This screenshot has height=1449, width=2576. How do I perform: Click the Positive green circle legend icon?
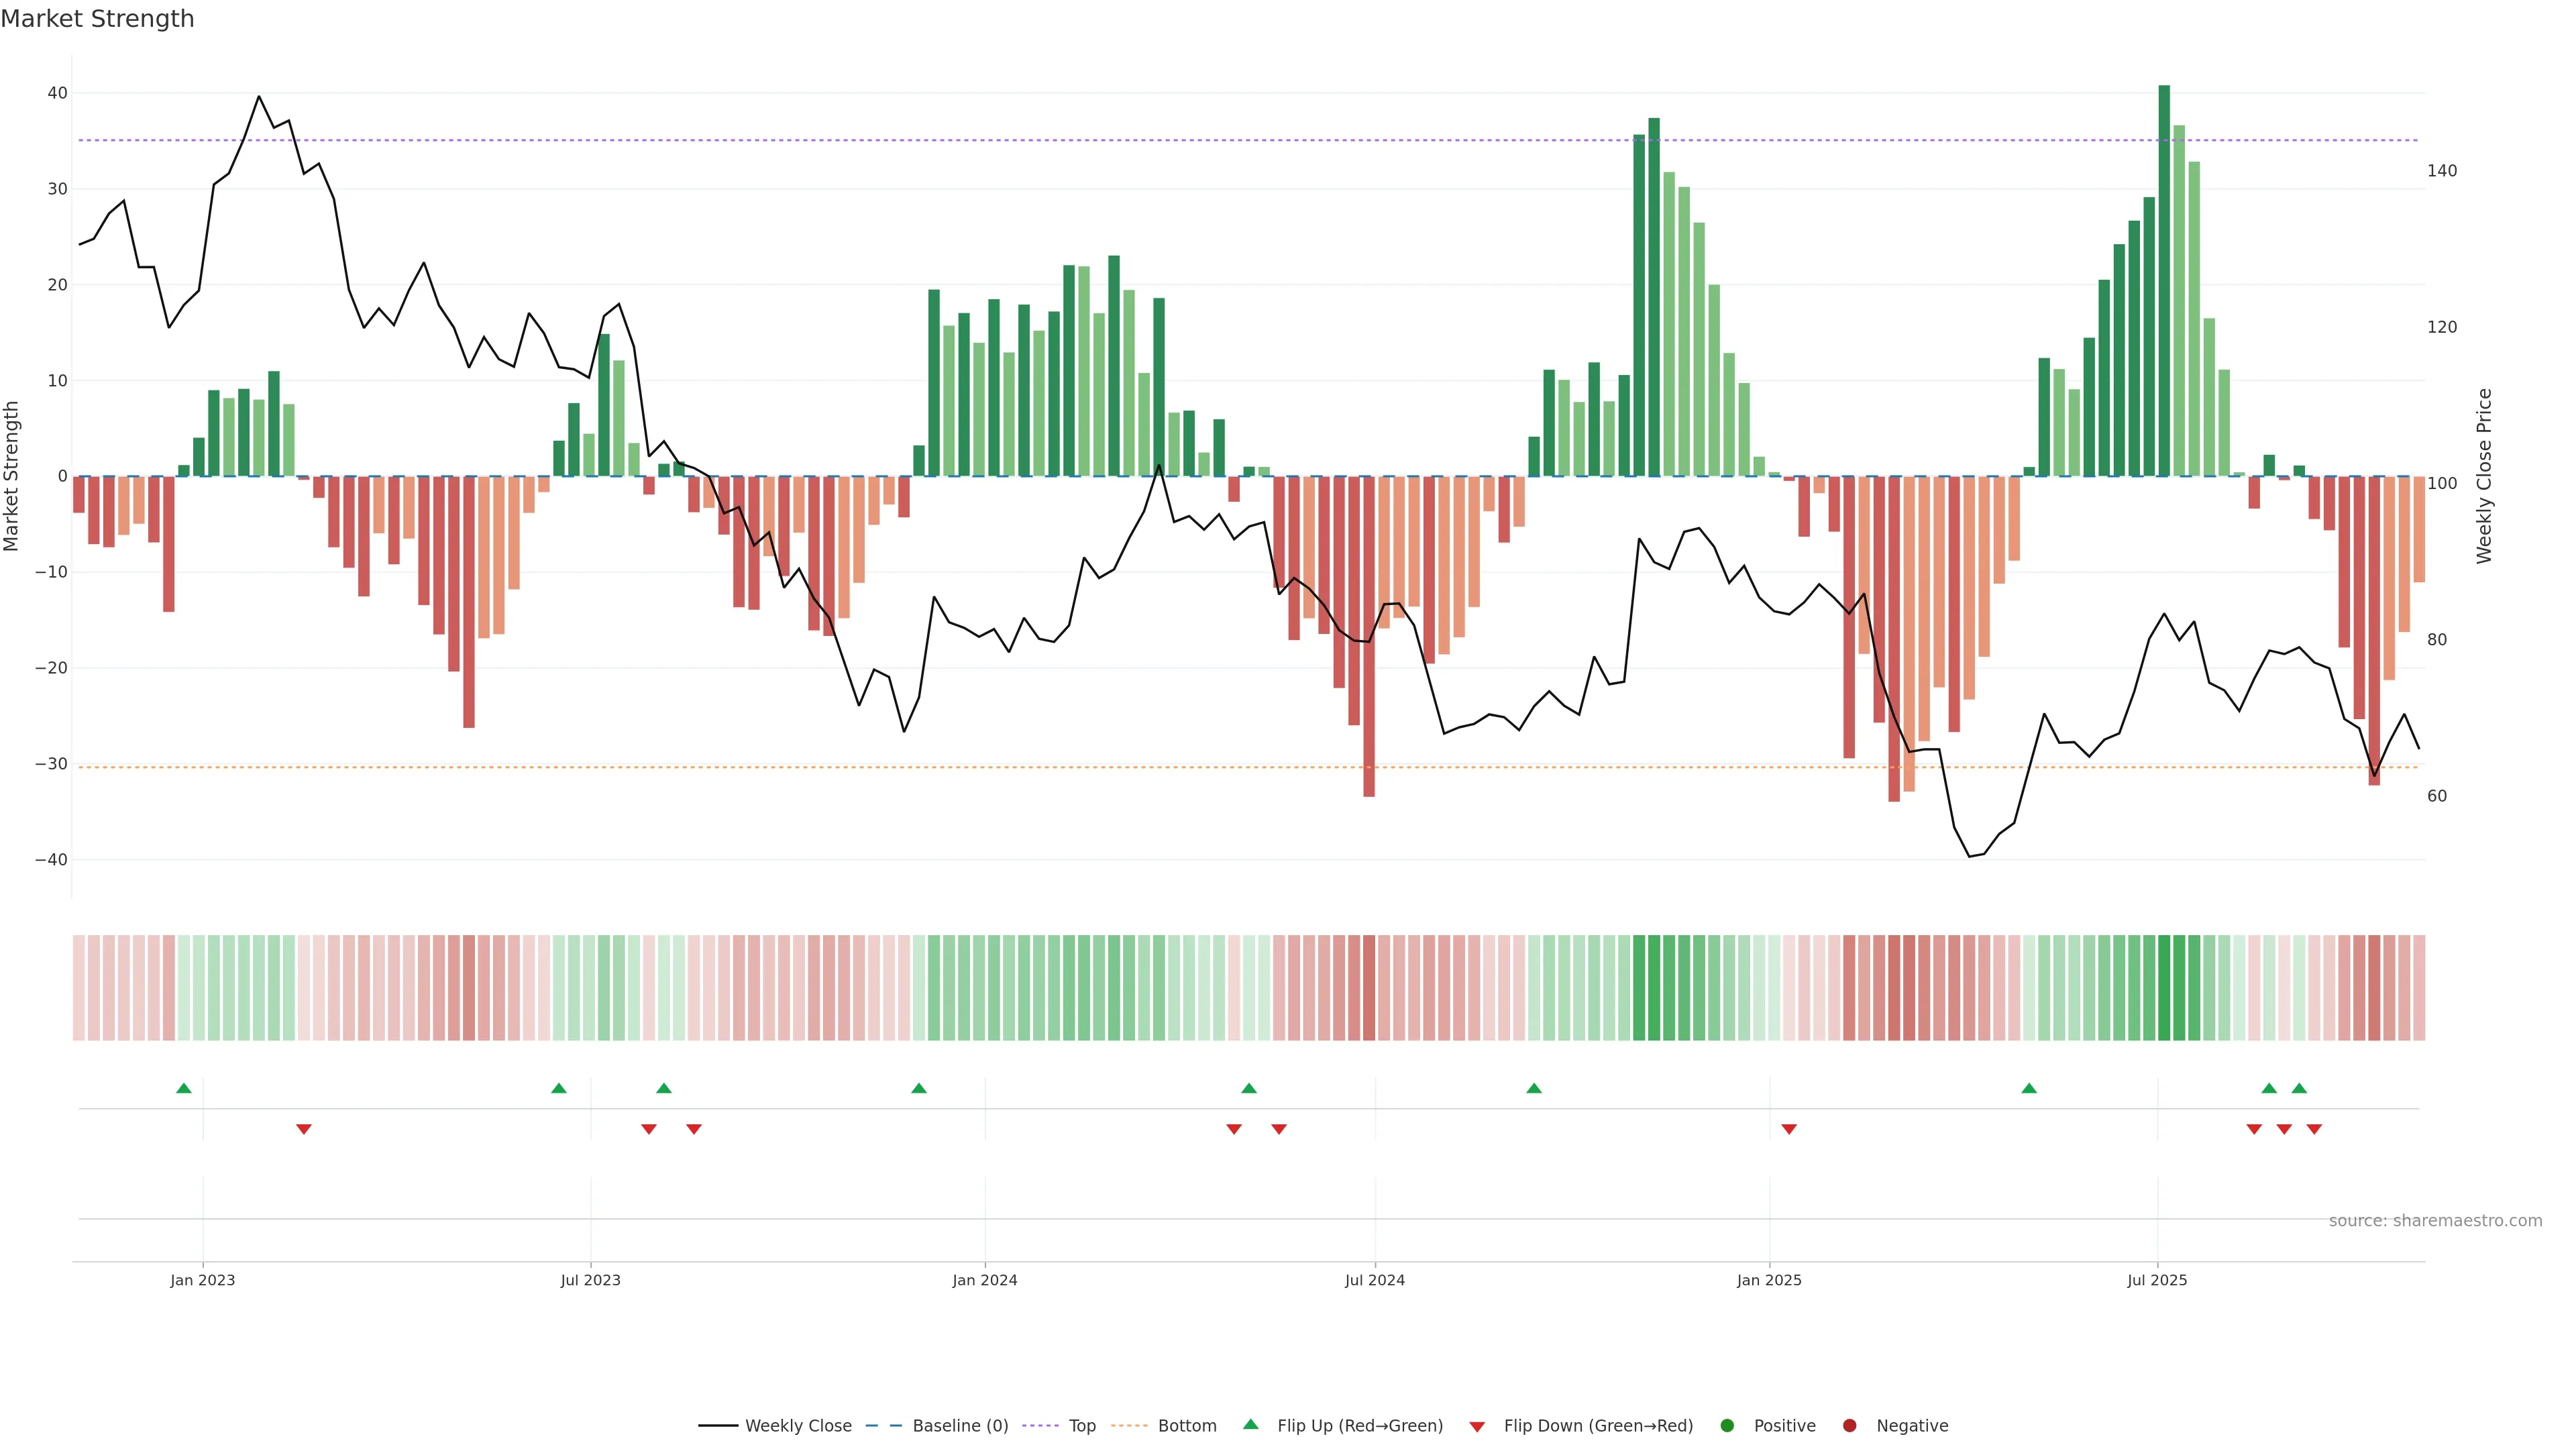[x=1727, y=1426]
